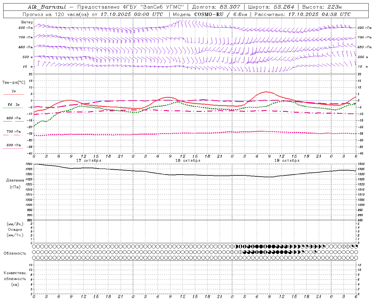Click the '500 гПа' temperature legend entry
Screen dimensions: 373x299
14,145
